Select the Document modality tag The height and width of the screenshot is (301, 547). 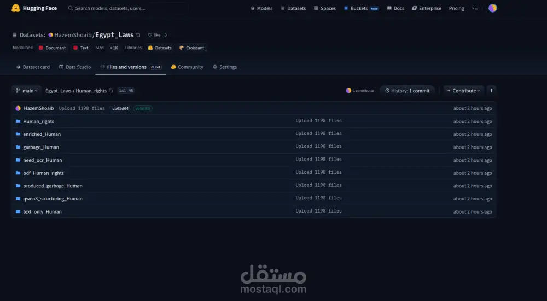pyautogui.click(x=52, y=48)
